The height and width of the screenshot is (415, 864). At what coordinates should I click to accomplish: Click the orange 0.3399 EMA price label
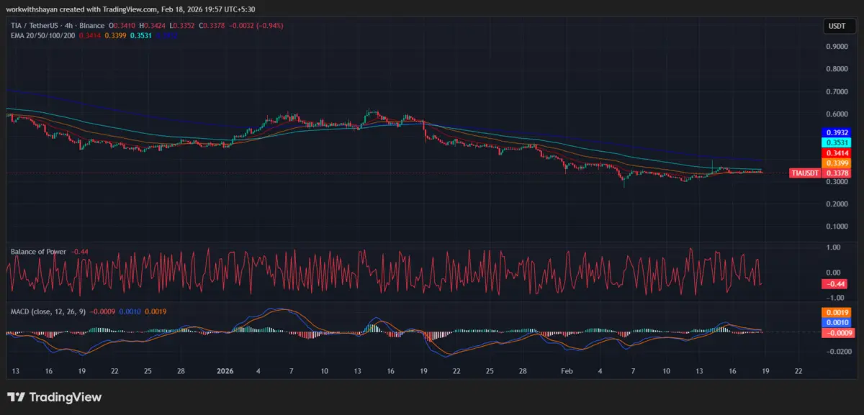point(835,163)
